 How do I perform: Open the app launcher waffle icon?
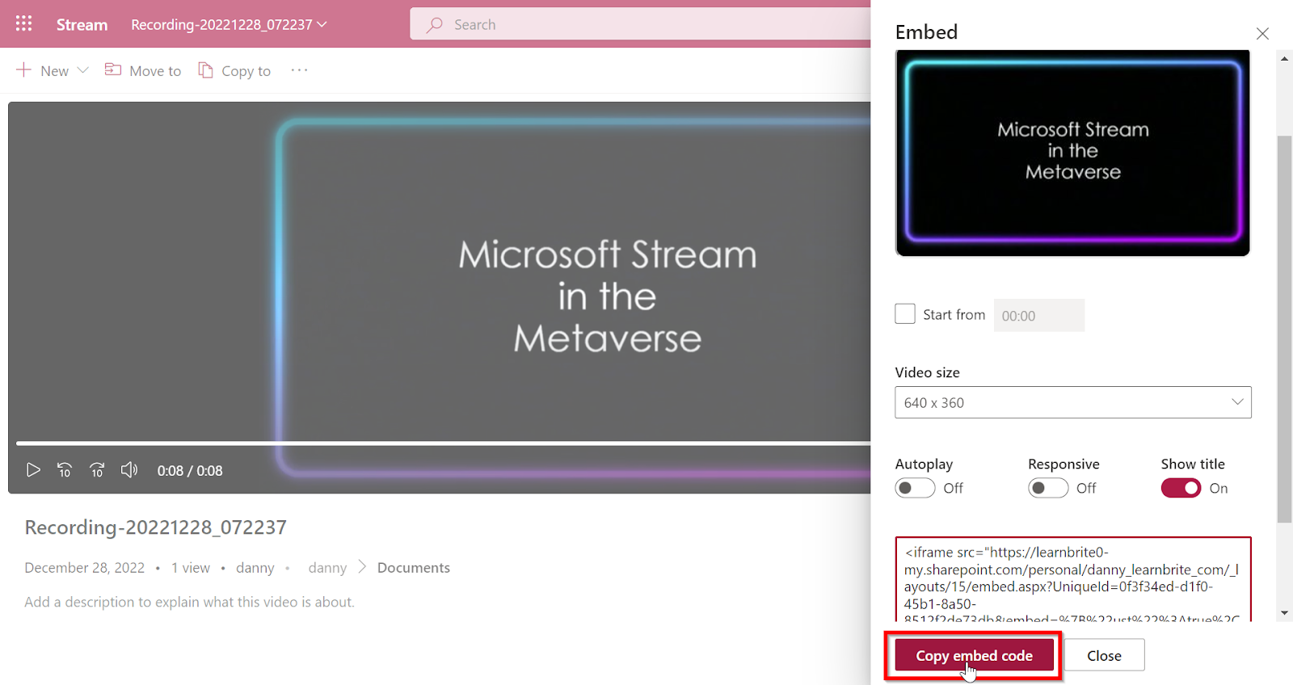click(x=24, y=23)
